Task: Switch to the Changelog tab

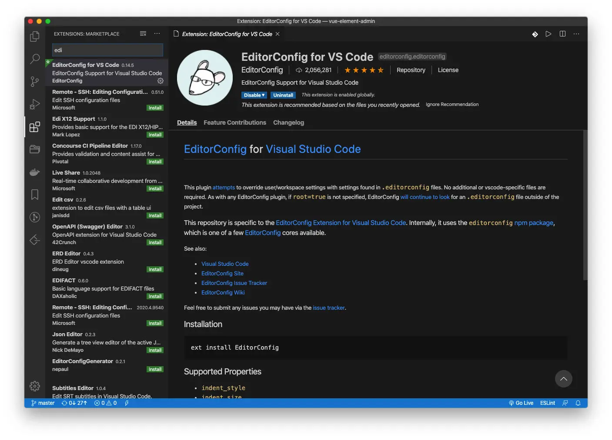Action: pyautogui.click(x=288, y=122)
